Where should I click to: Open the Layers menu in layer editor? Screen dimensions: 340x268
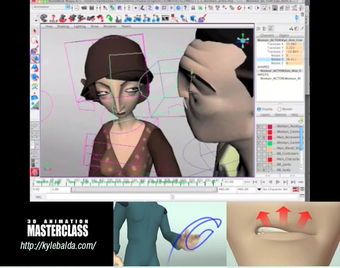tap(265, 114)
